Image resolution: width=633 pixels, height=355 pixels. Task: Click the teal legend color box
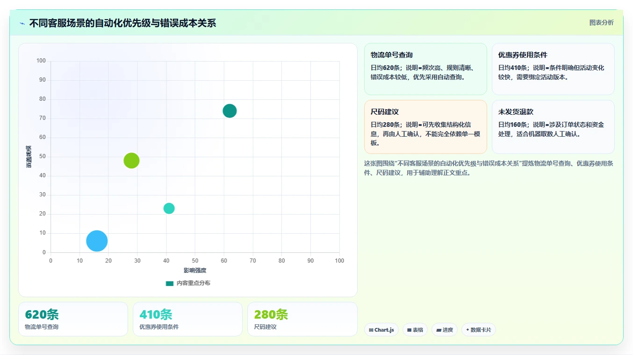point(170,283)
